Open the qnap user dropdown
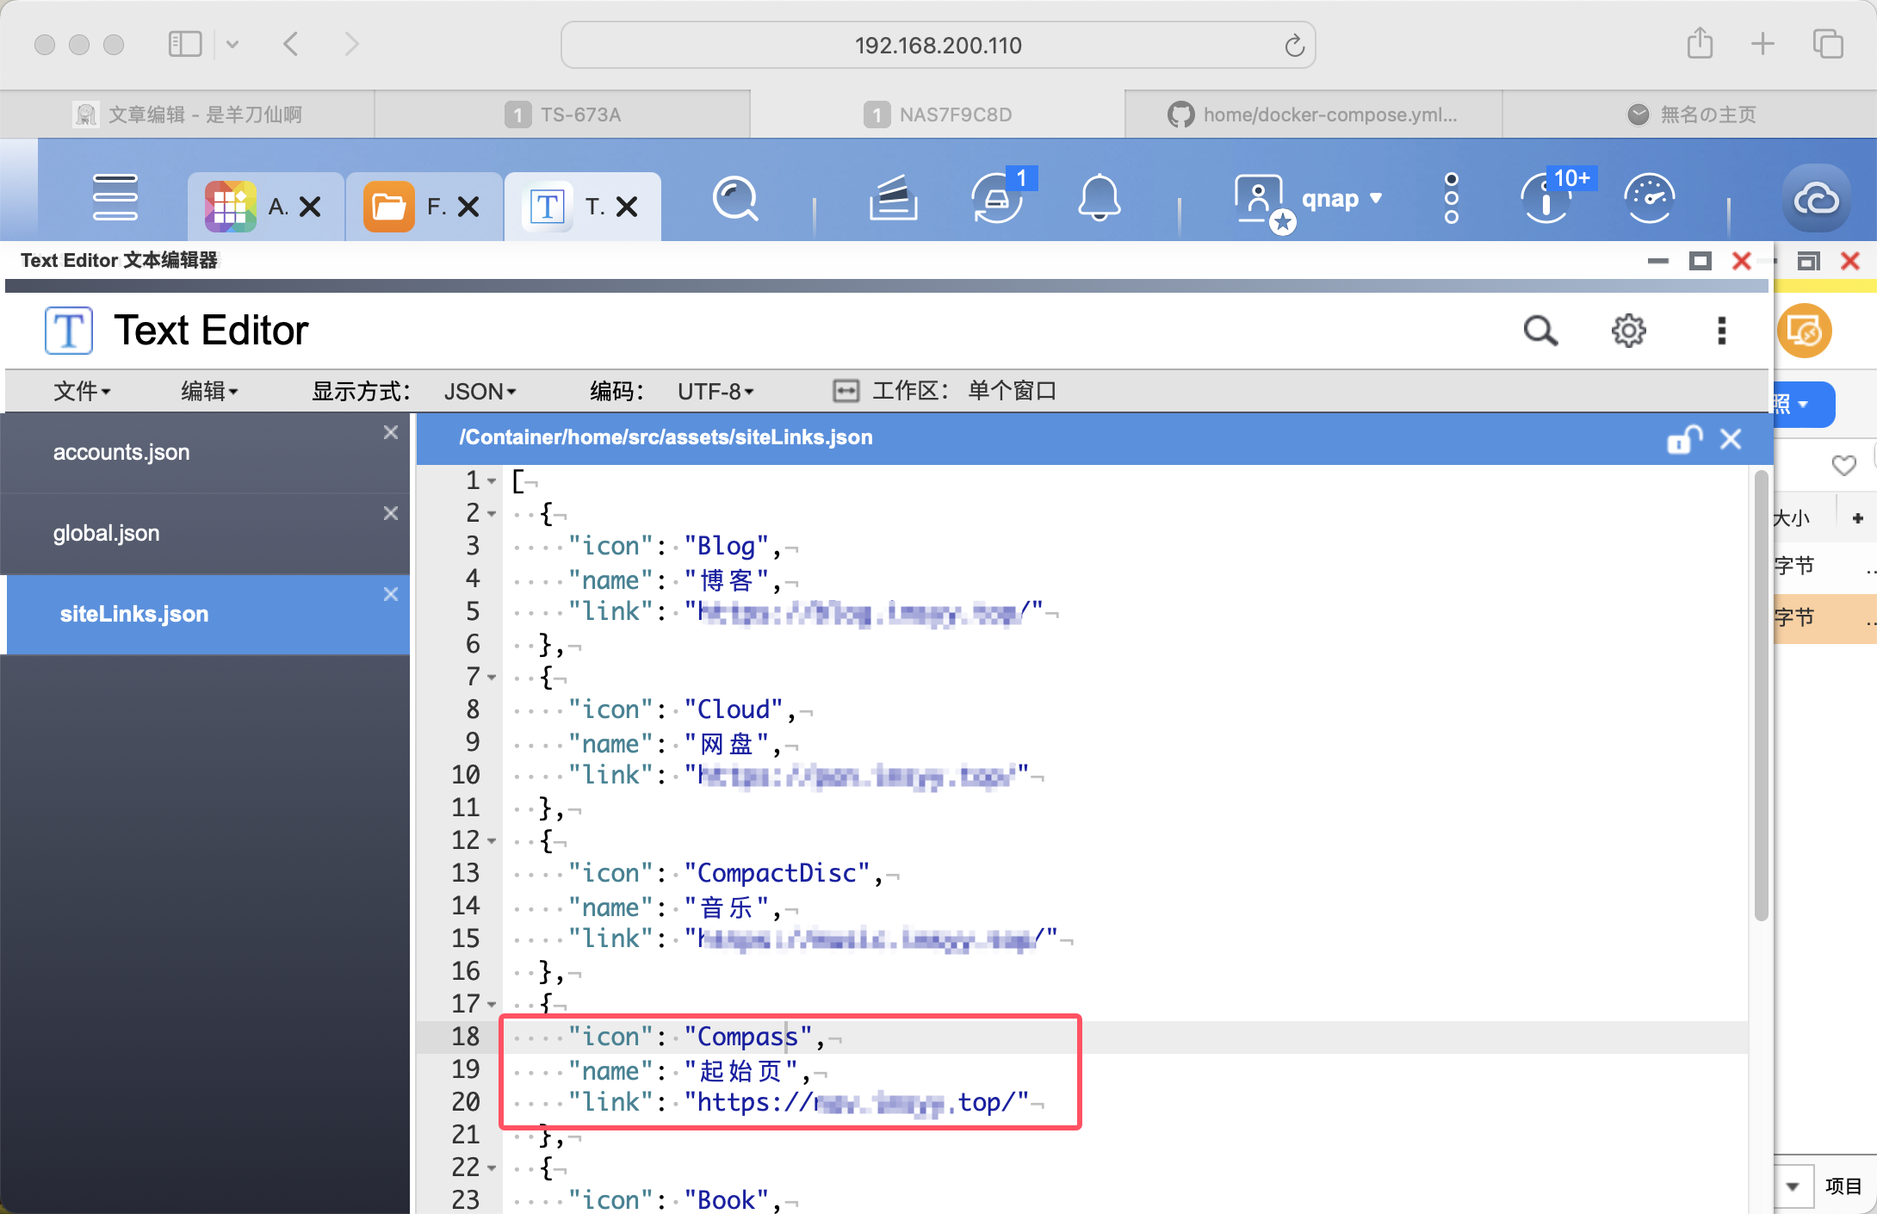 1341,199
